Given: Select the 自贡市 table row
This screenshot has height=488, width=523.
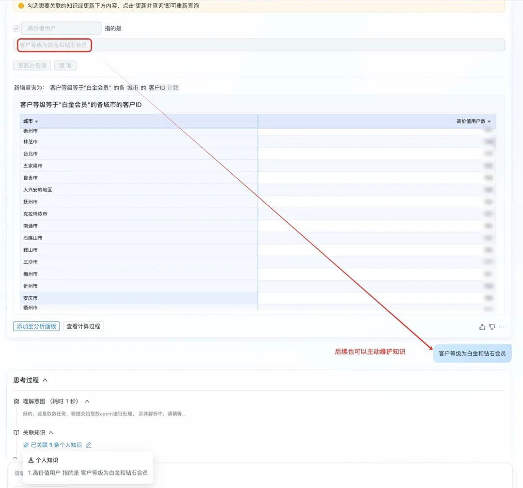Looking at the screenshot, I should (x=258, y=178).
